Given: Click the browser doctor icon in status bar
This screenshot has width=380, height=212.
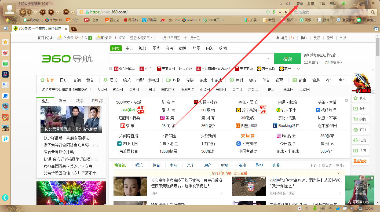Looking at the screenshot, I should 299,209.
